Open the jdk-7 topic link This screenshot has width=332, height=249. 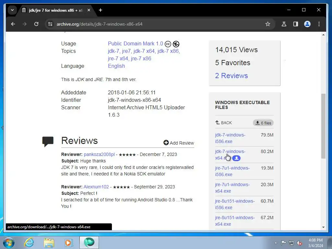click(113, 51)
